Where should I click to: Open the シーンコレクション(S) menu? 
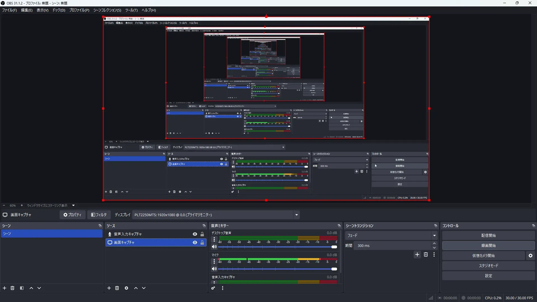(107, 10)
